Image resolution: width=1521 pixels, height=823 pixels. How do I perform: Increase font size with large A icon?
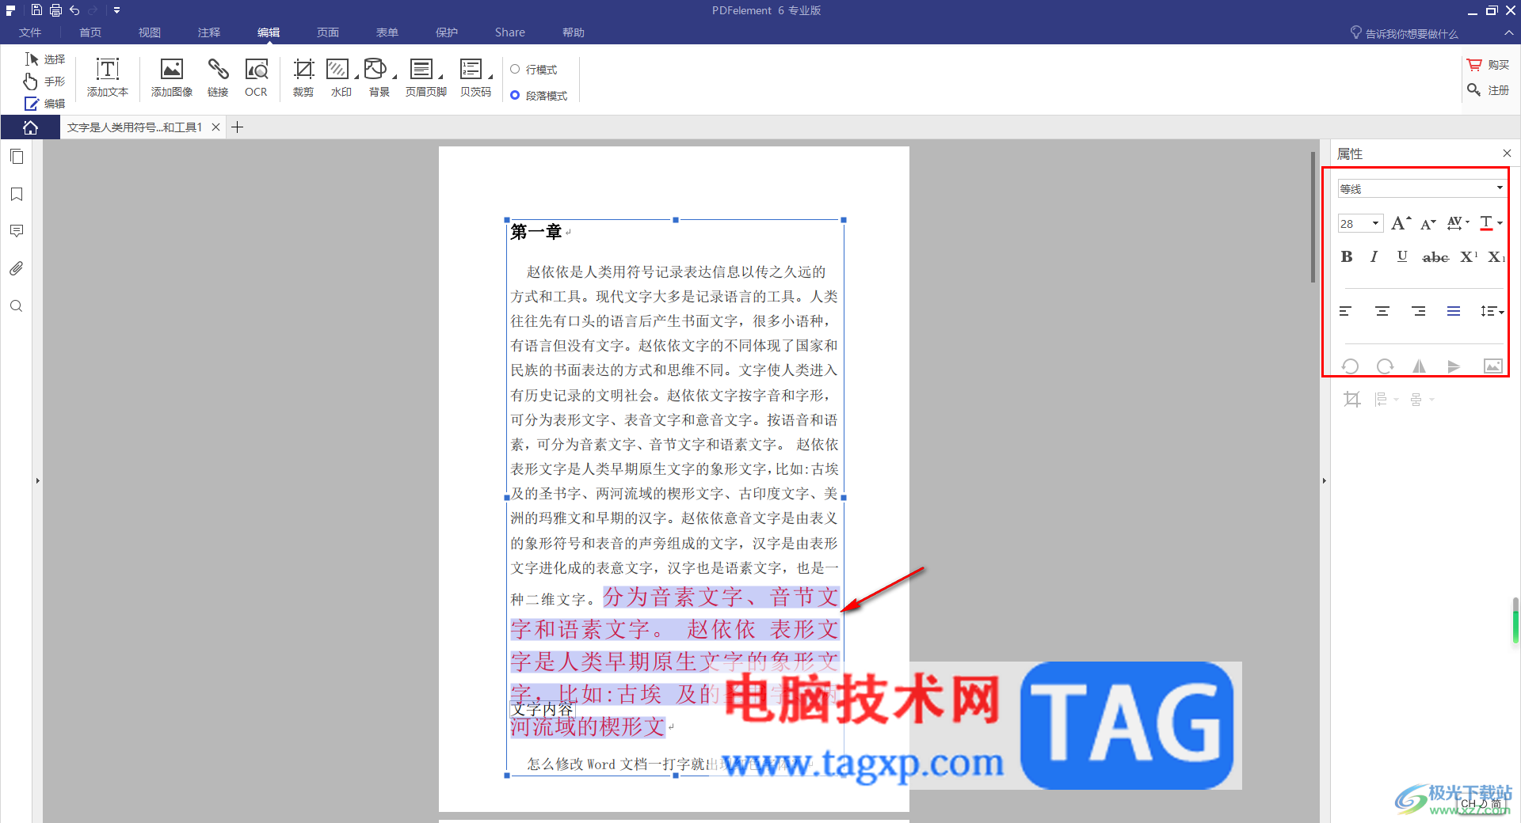click(1401, 223)
